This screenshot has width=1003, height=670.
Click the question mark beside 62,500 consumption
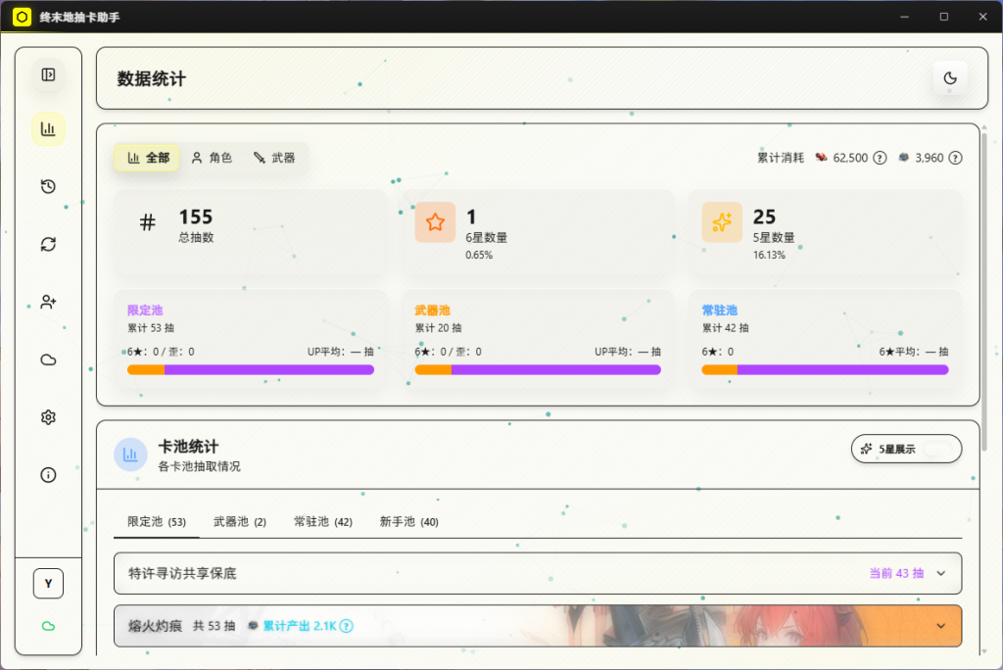(x=879, y=157)
